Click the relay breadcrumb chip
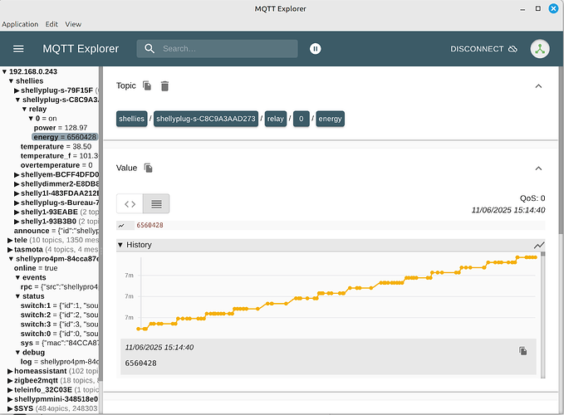Screen dimensions: 564x415 [276, 119]
